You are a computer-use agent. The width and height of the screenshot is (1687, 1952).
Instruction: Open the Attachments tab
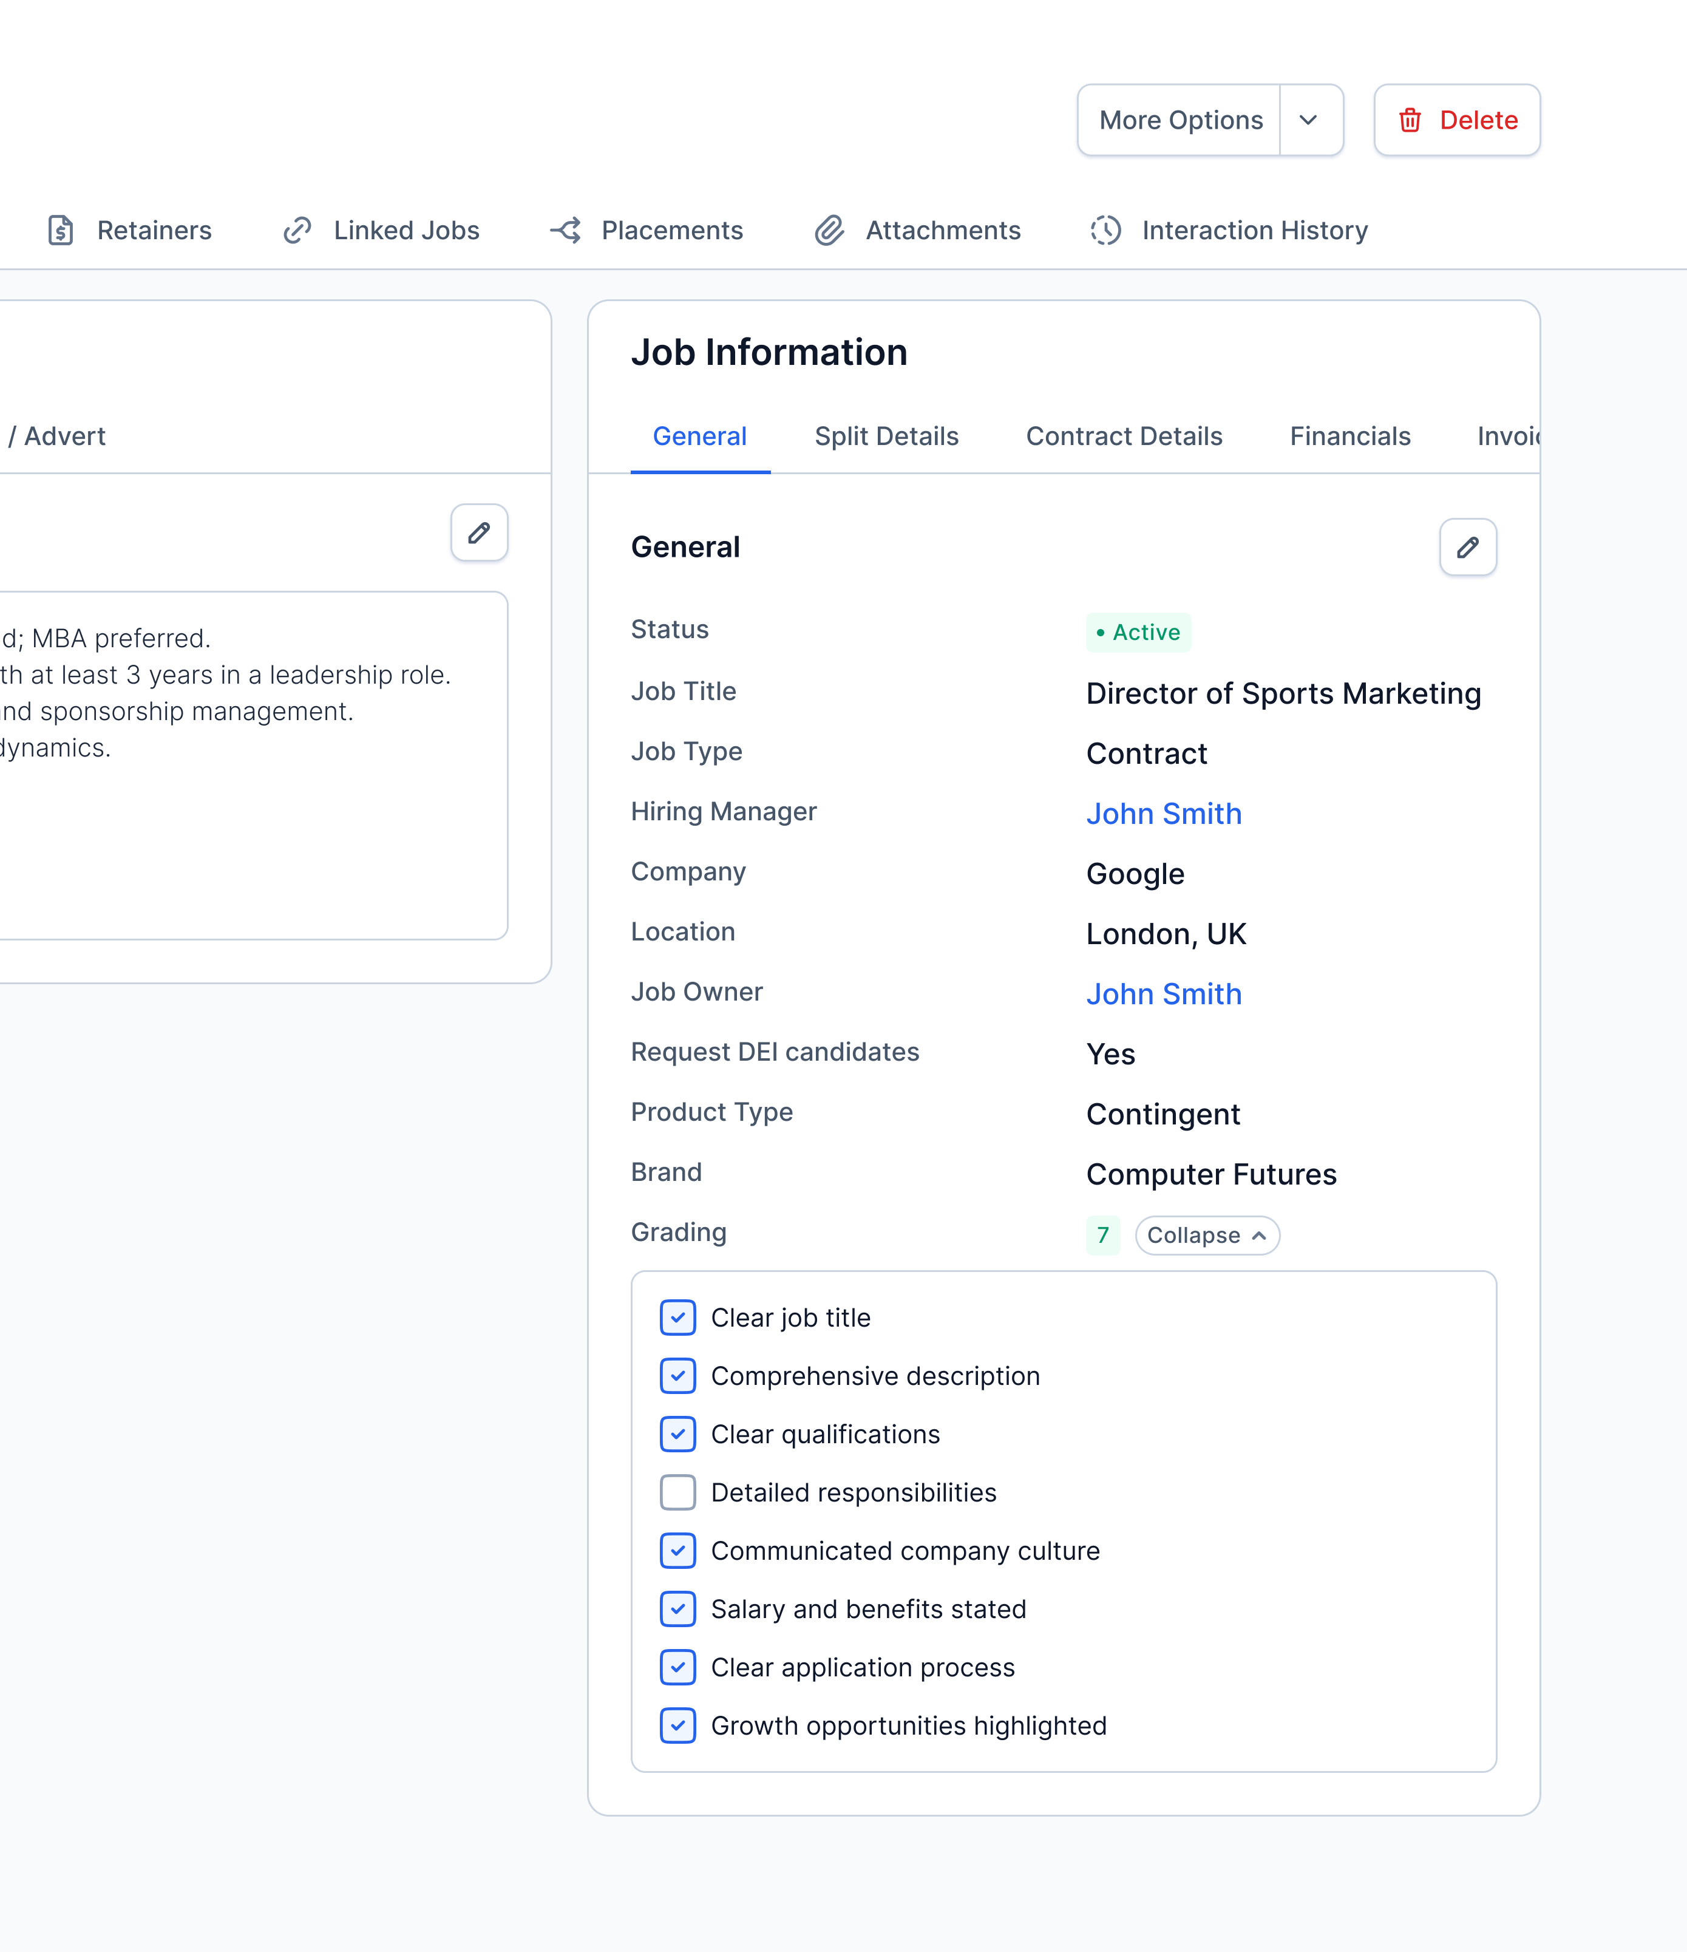918,230
